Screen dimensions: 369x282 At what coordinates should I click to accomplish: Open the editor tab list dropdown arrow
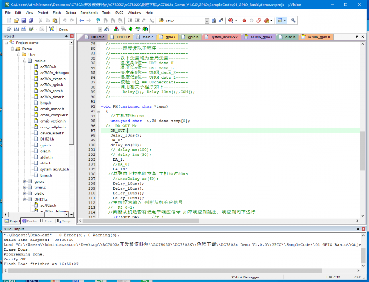(x=357, y=37)
